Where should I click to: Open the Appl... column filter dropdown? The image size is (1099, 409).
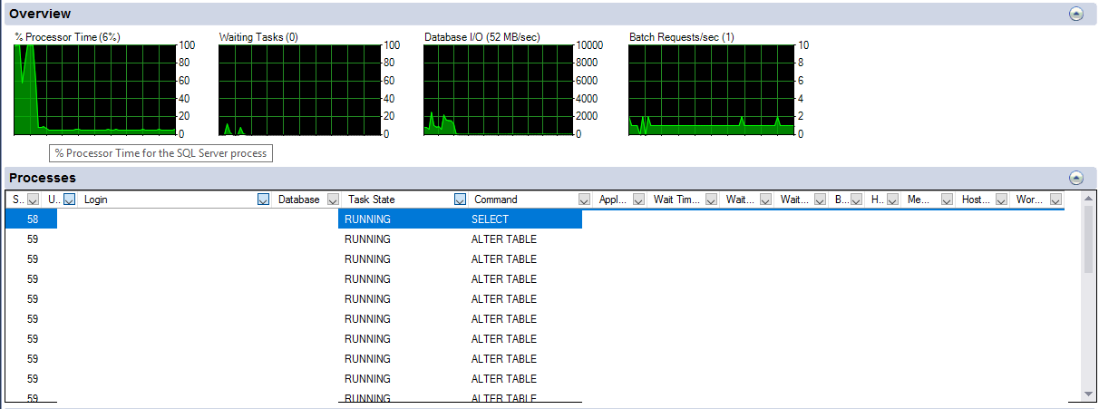tap(638, 200)
